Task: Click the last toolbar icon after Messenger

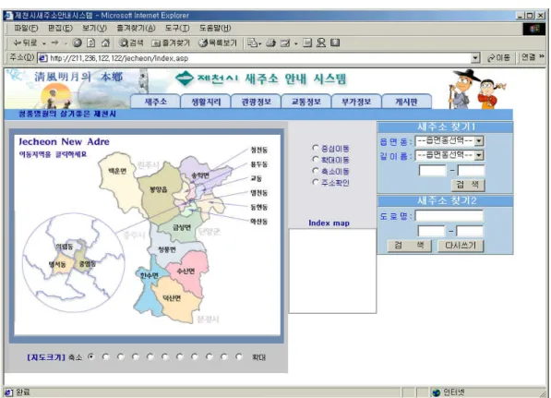Action: 335,42
